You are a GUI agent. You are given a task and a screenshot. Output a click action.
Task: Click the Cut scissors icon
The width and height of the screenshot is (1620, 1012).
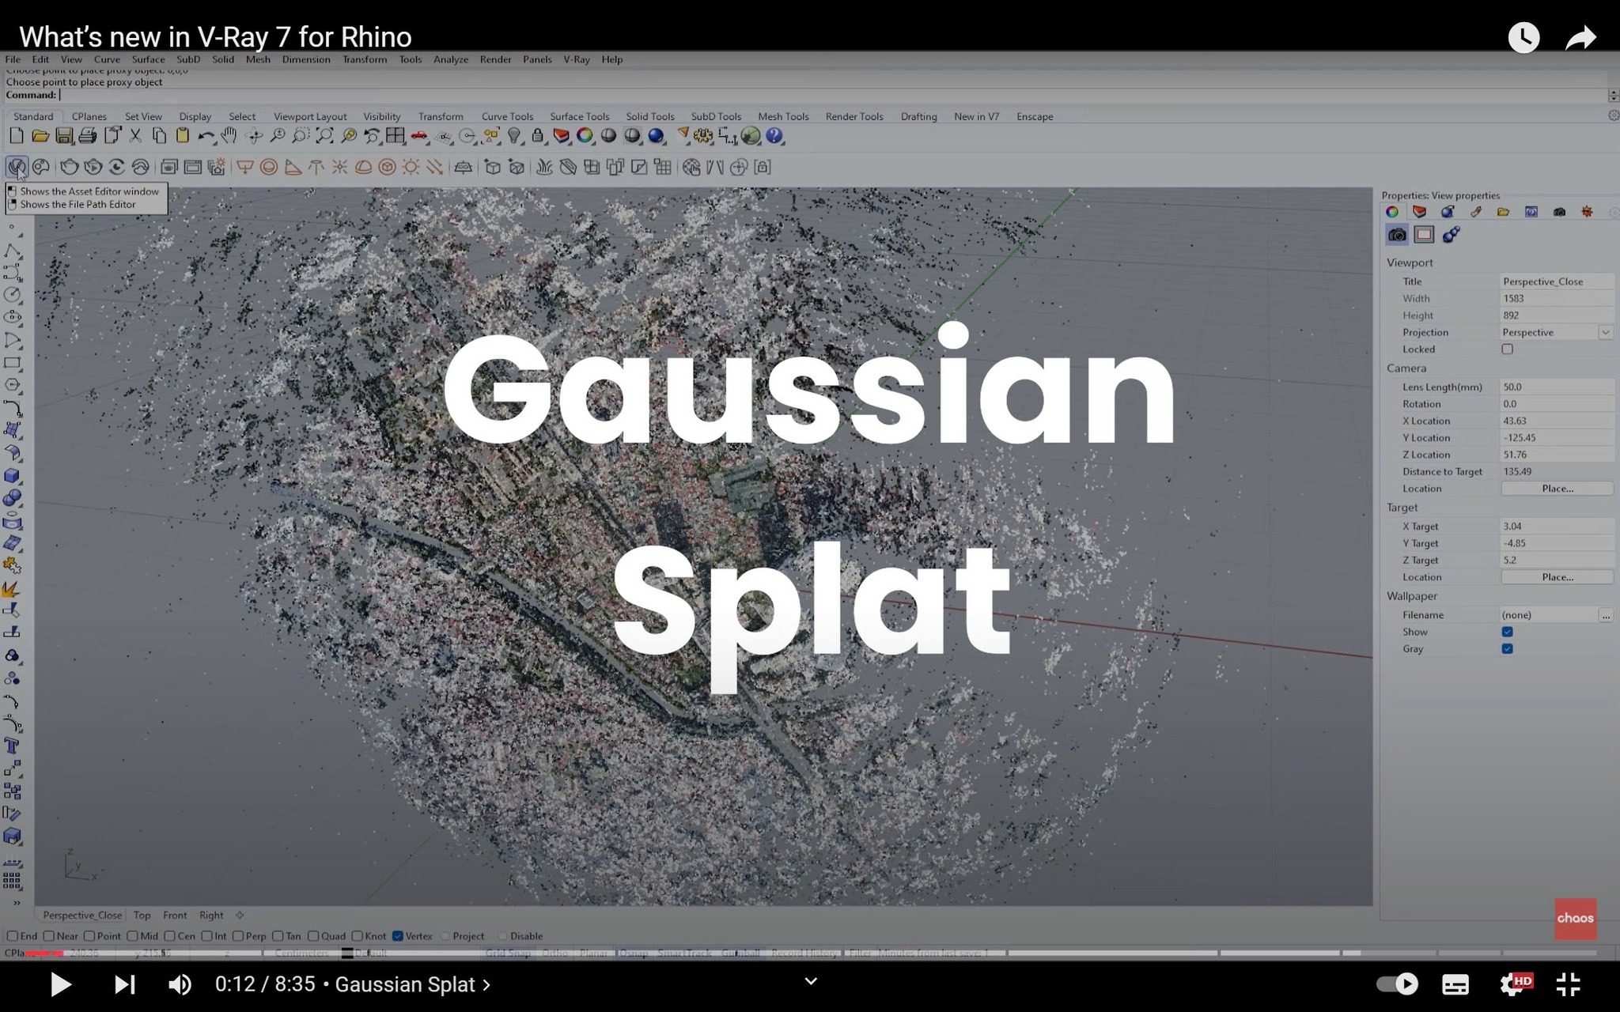[135, 136]
